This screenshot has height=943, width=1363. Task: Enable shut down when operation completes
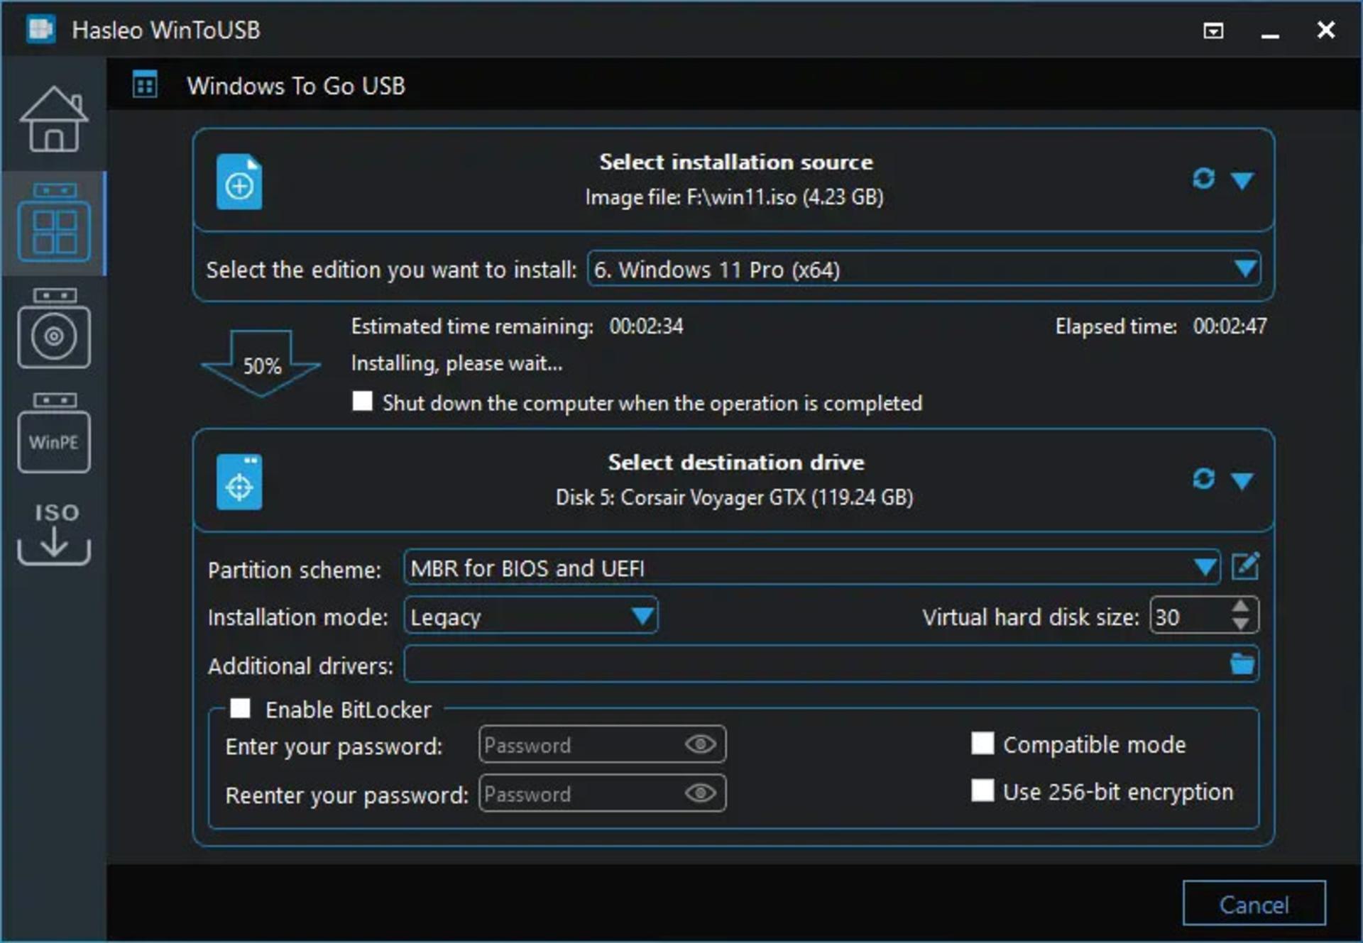(363, 402)
